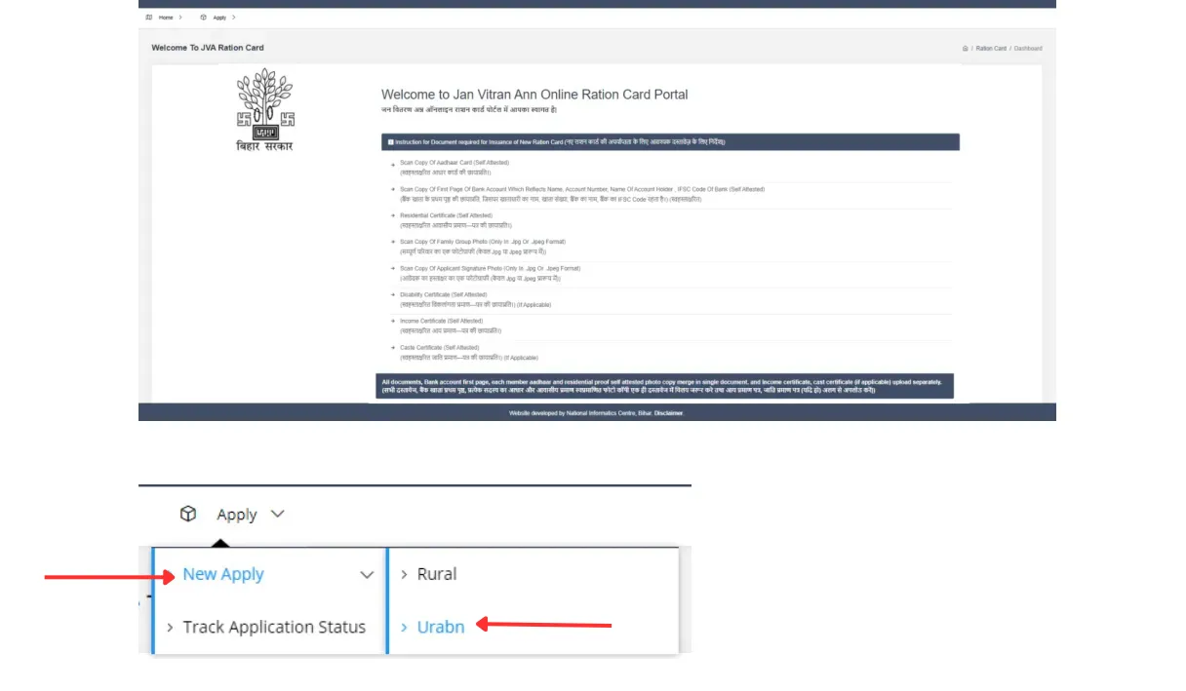Open the chevron after small top Apply menu
This screenshot has height=691, width=1186.
234,18
